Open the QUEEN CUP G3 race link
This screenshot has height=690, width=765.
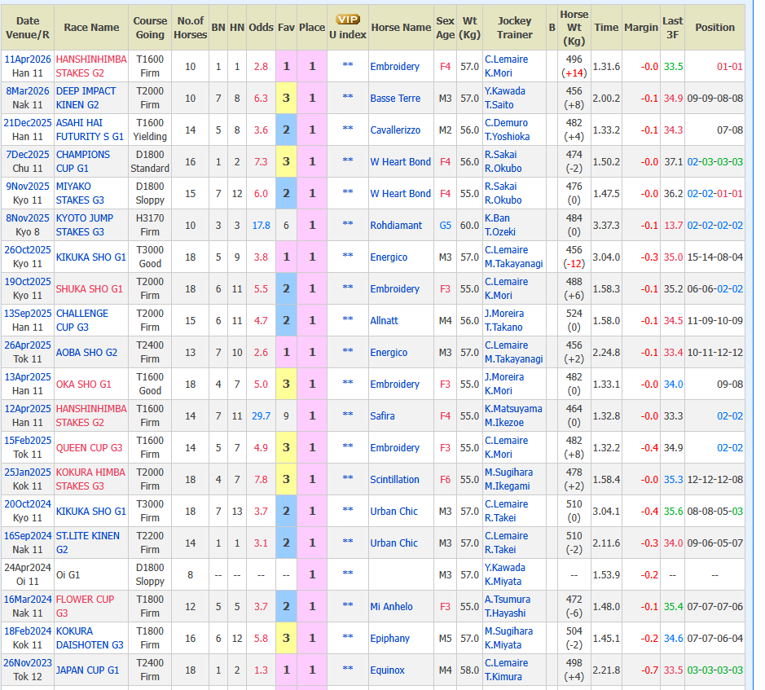tap(89, 447)
